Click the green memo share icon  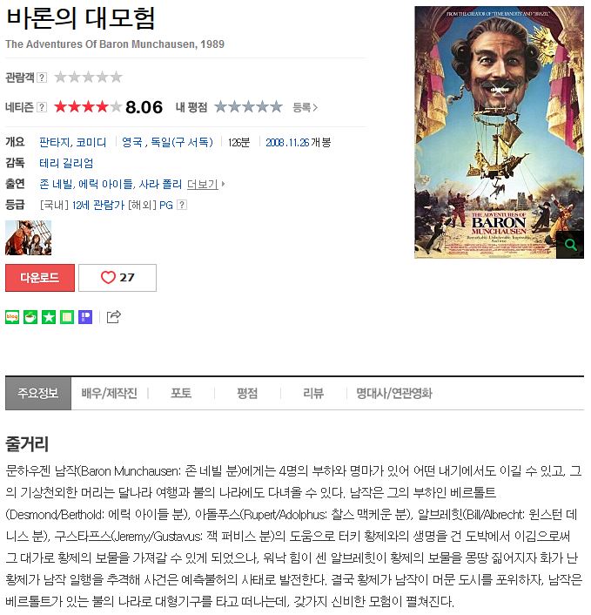(67, 317)
